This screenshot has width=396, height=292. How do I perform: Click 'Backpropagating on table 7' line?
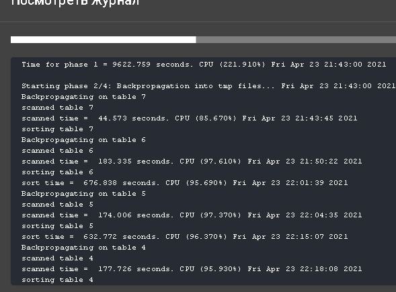coord(83,97)
